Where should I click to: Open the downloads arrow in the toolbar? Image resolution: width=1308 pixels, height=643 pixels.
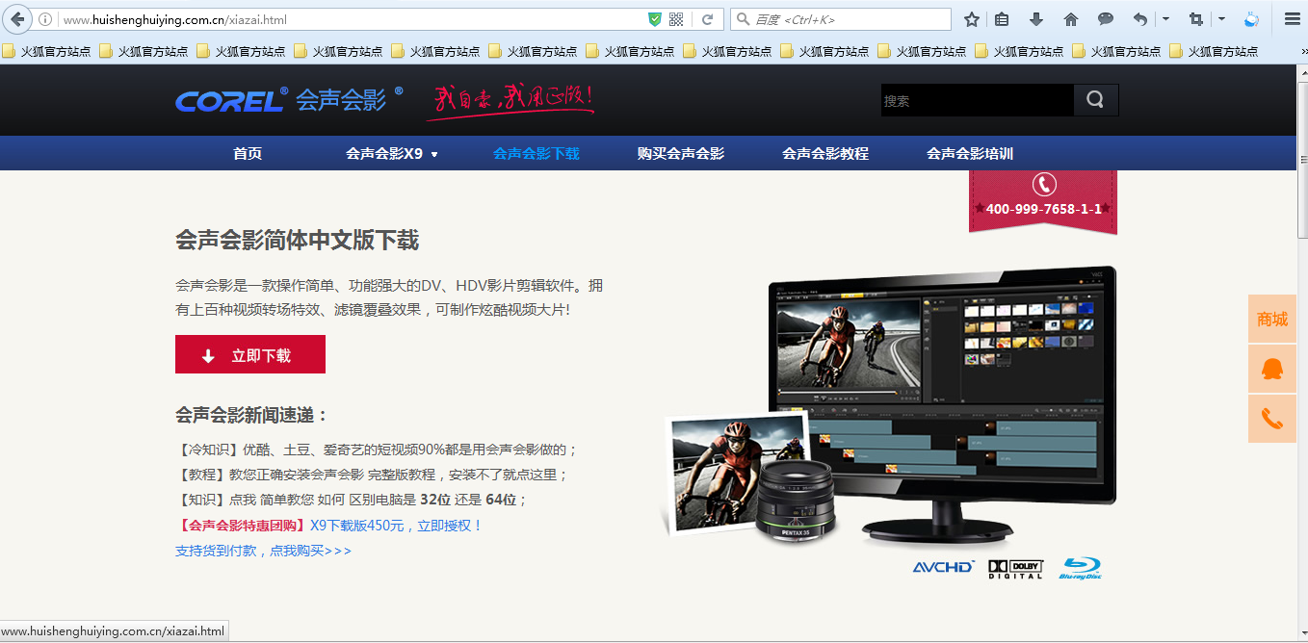click(x=1036, y=19)
